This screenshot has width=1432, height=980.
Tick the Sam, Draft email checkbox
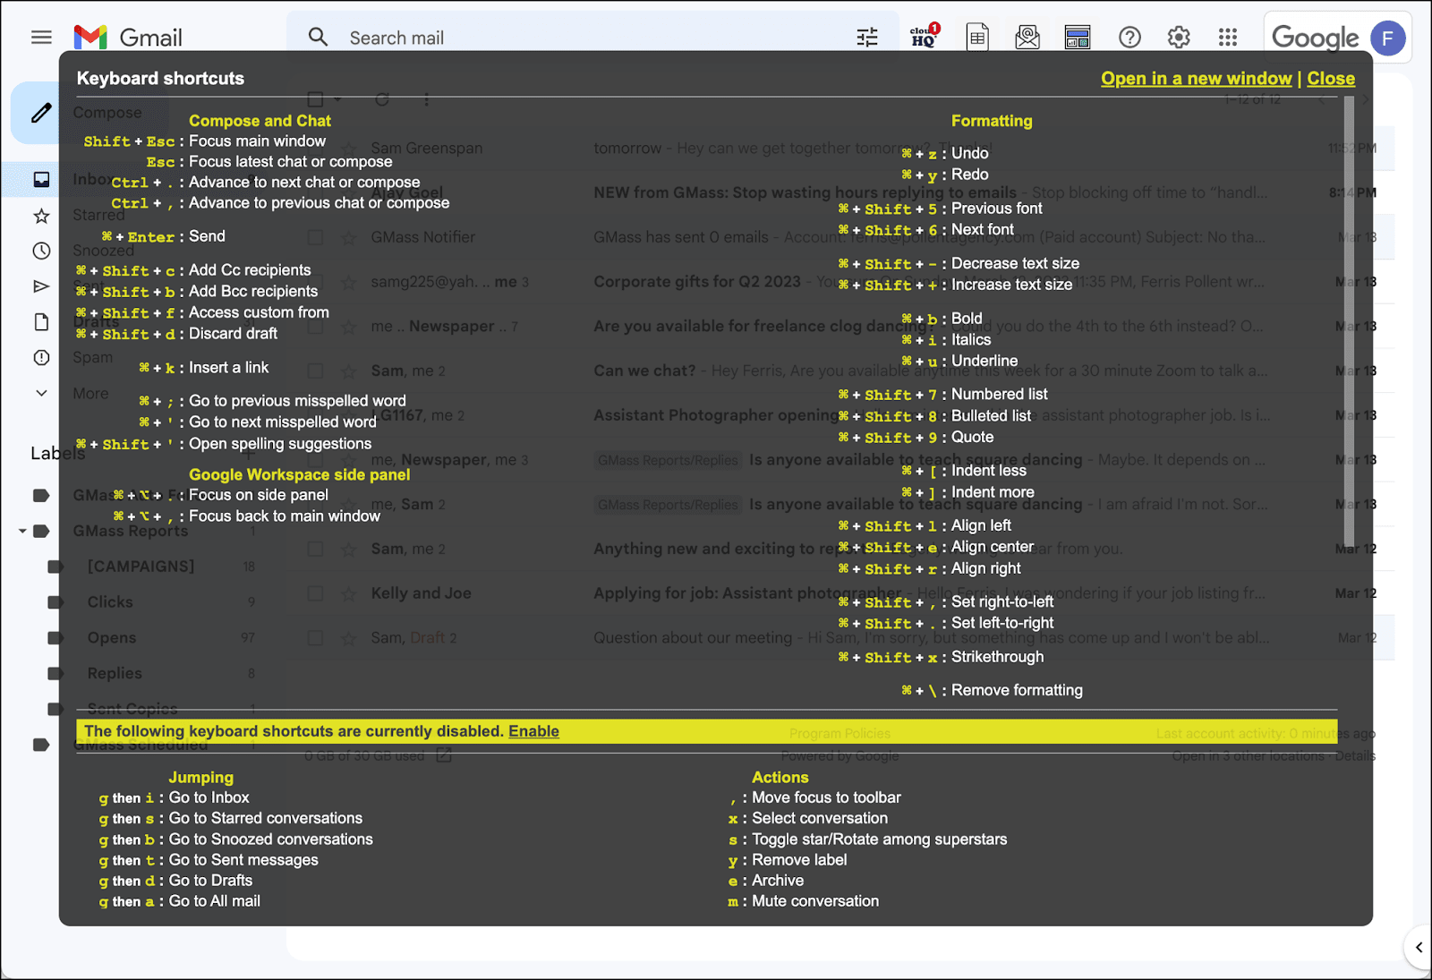[315, 638]
